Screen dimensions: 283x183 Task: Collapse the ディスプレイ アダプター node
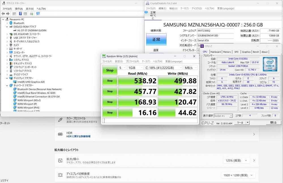pyautogui.click(x=7, y=78)
